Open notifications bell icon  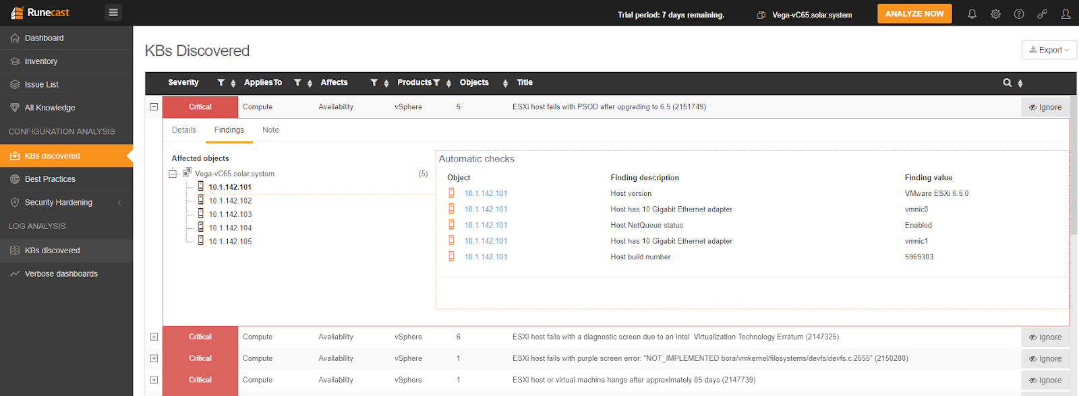pyautogui.click(x=972, y=13)
